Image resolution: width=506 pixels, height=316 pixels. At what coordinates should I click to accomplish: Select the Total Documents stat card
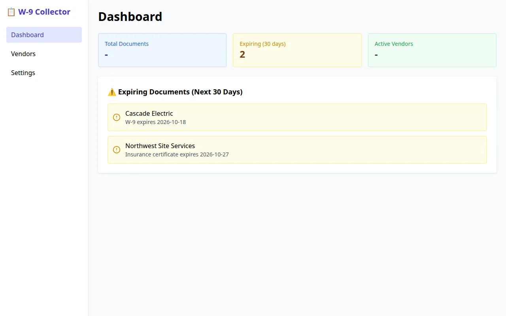click(x=162, y=50)
